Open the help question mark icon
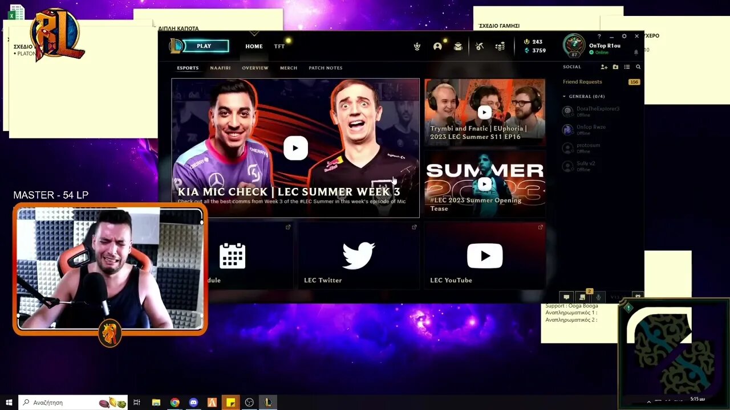730x410 pixels. click(x=599, y=36)
